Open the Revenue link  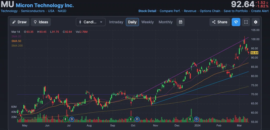click(x=190, y=11)
